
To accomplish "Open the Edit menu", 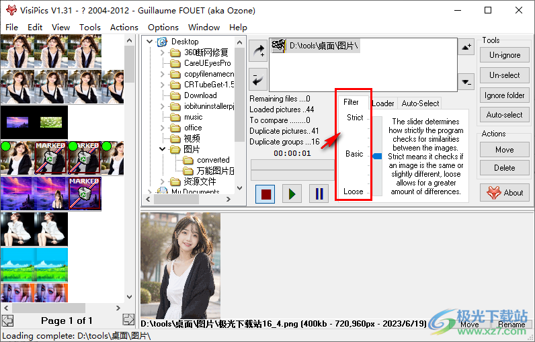I will [35, 28].
